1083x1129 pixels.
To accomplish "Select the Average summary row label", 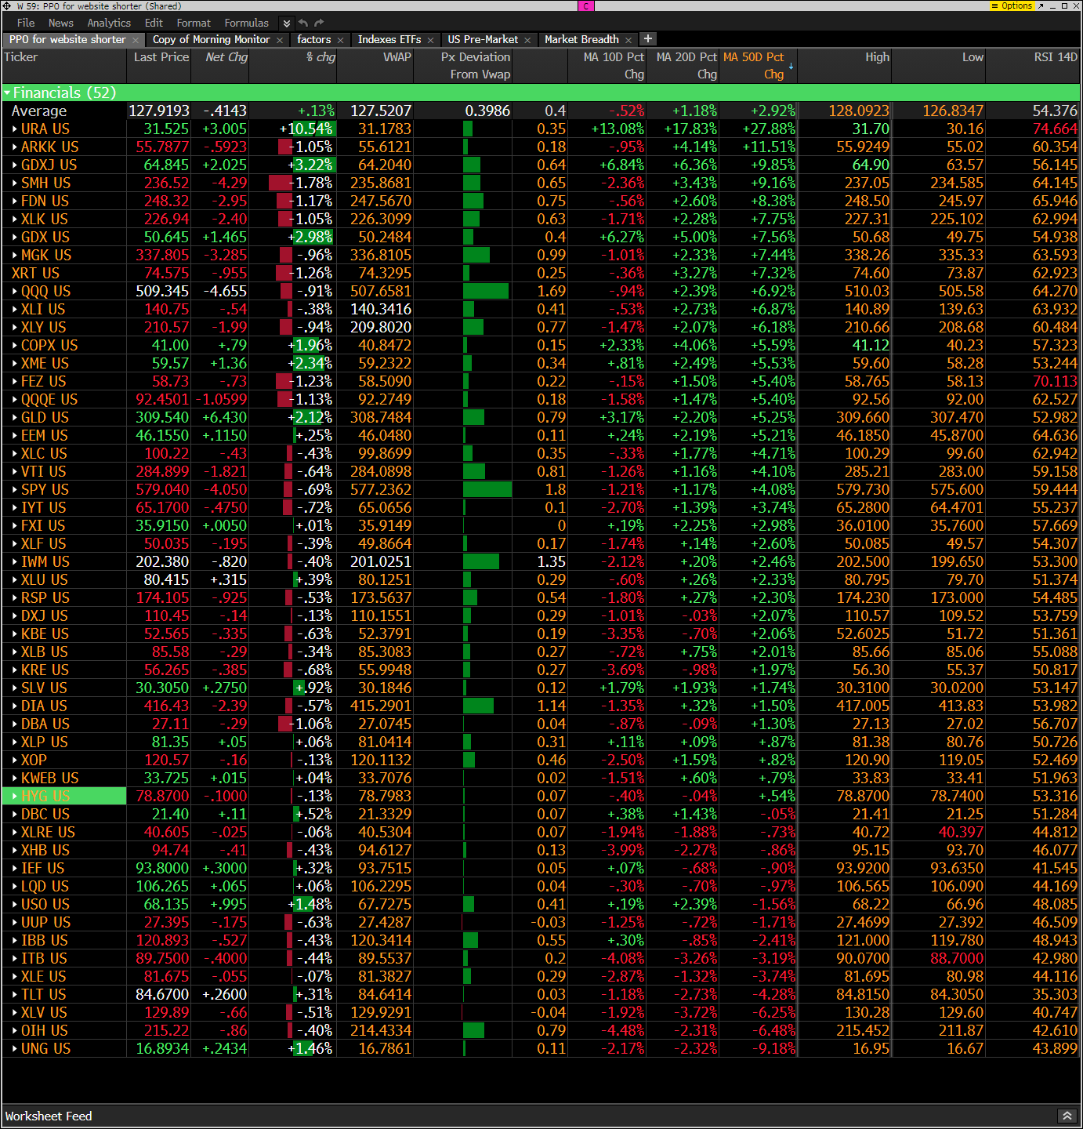I will 39,111.
